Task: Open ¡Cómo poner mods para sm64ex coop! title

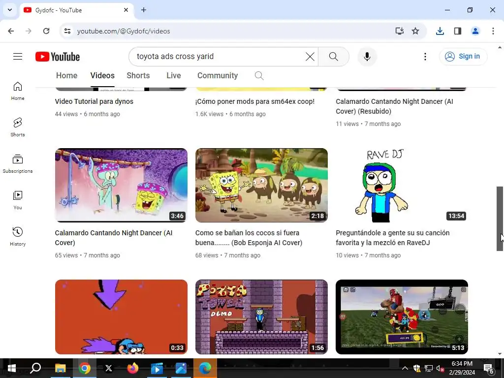Action: [x=255, y=101]
